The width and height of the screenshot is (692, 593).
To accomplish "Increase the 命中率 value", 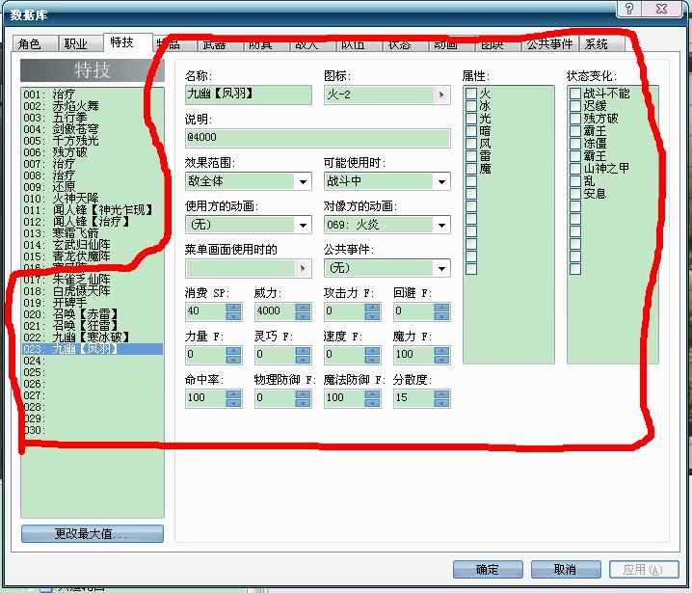I will (x=233, y=393).
